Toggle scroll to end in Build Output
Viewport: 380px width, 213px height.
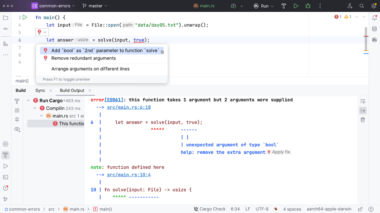coord(363,110)
